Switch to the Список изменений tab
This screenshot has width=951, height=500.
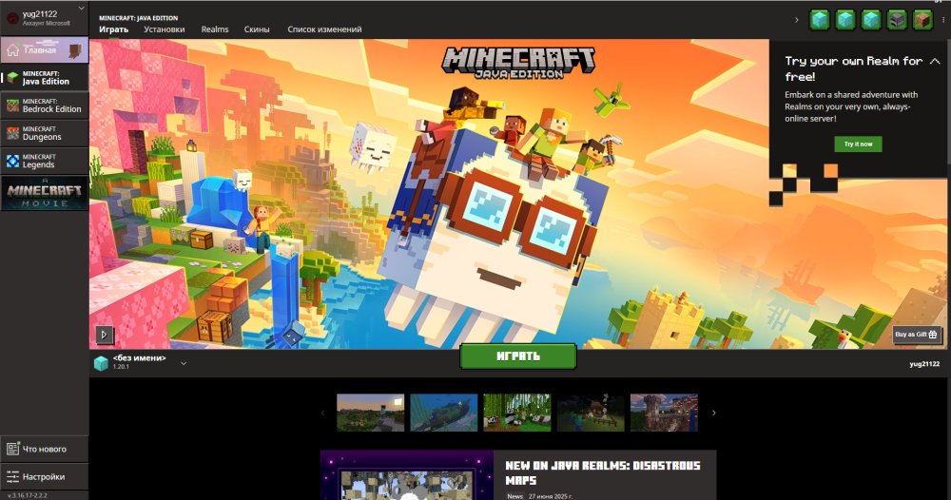324,29
